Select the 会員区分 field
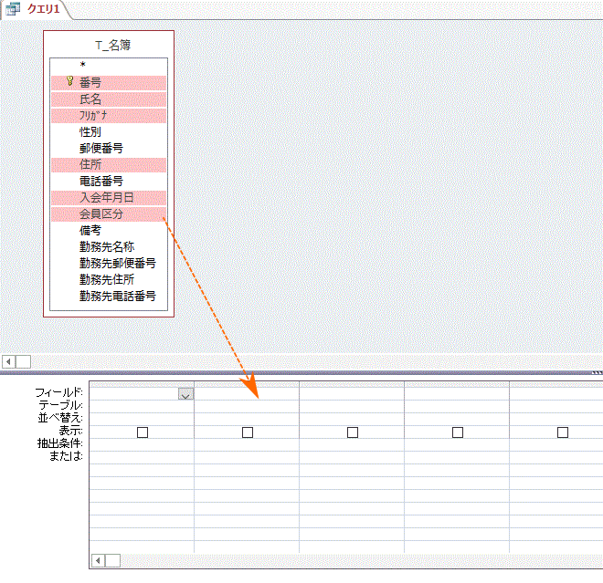 (109, 214)
